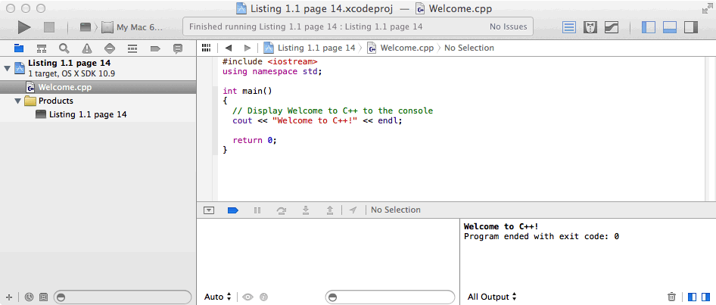This screenshot has height=305, width=716.
Task: Choose the My Mac 64-bit destination
Action: tap(132, 27)
